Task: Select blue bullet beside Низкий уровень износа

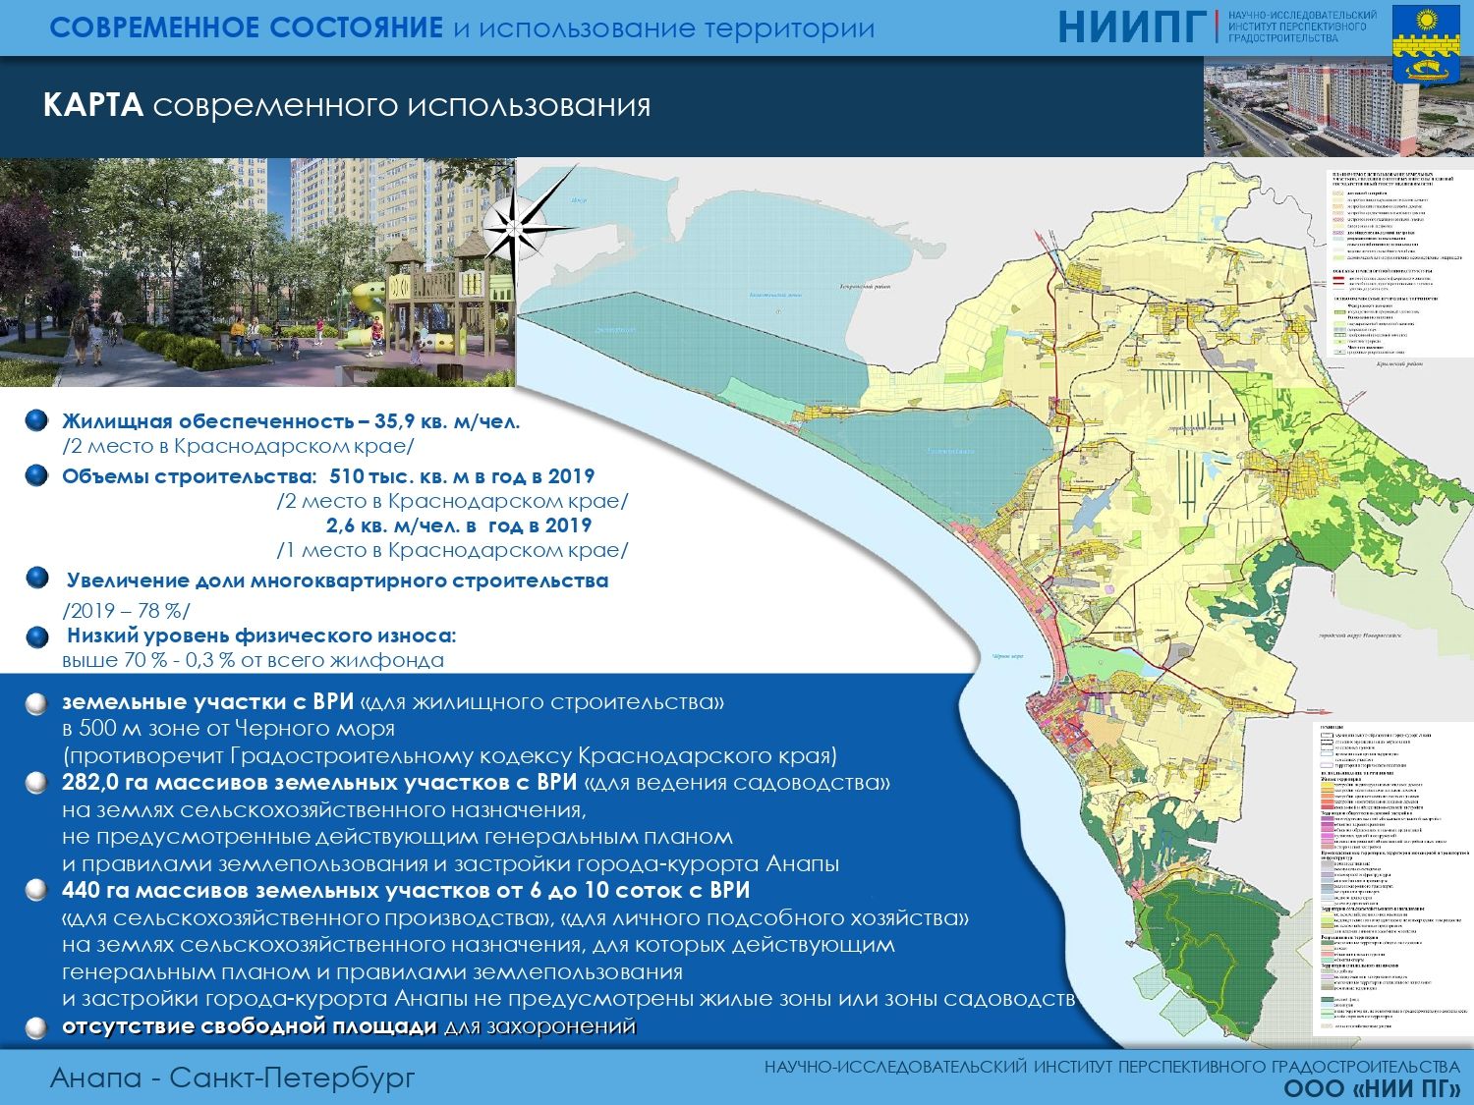Action: click(37, 636)
